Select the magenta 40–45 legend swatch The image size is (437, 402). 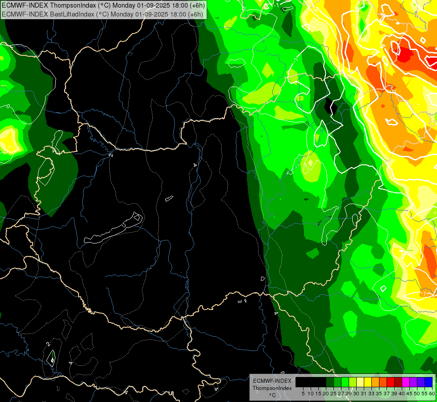point(406,382)
